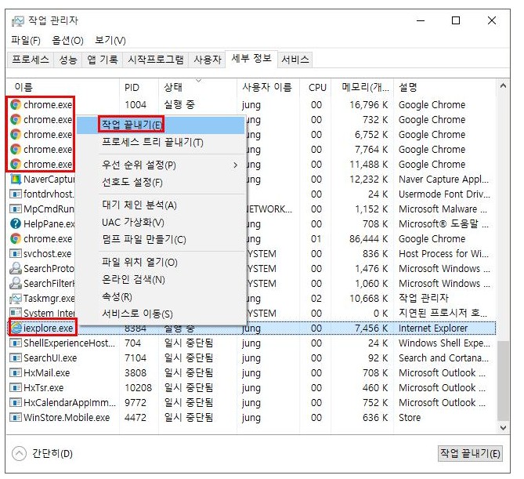Open the 옵션(O) menu
524x479 pixels.
click(67, 41)
